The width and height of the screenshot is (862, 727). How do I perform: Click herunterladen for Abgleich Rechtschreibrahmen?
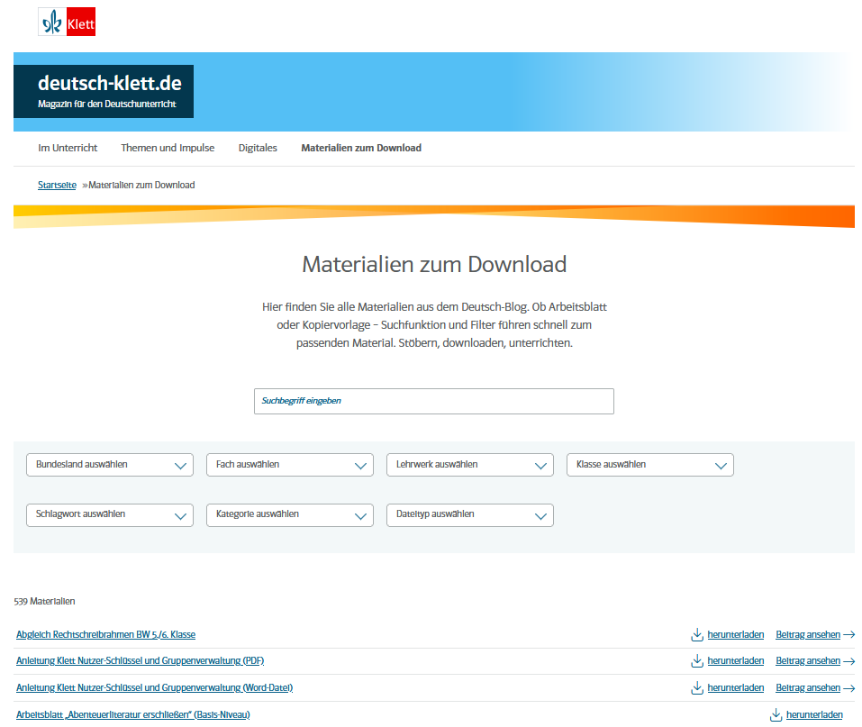coord(736,634)
